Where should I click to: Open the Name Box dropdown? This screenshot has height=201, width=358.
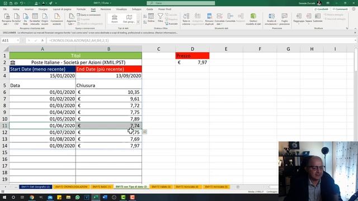pyautogui.click(x=18, y=40)
